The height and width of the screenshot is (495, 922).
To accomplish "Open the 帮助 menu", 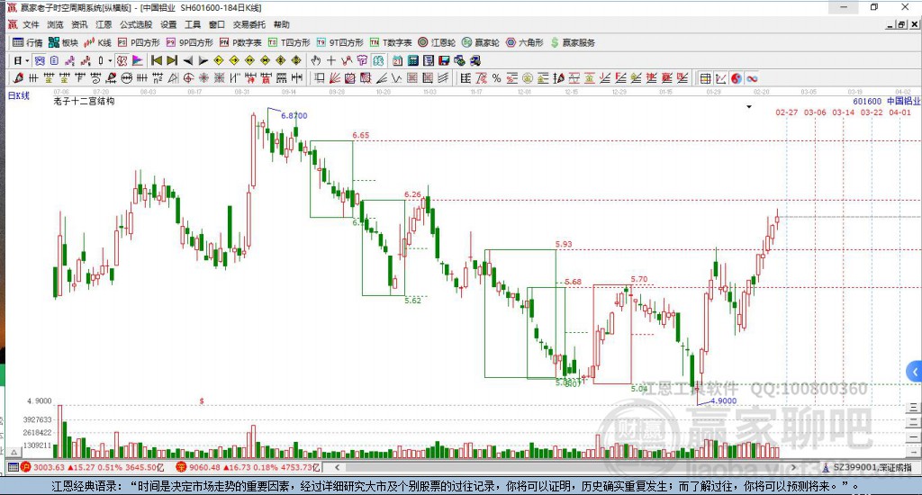I will pyautogui.click(x=281, y=24).
